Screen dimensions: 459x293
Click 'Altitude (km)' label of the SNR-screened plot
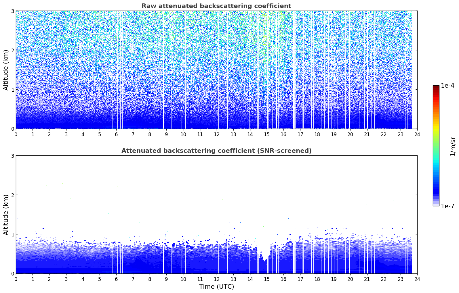[6, 215]
